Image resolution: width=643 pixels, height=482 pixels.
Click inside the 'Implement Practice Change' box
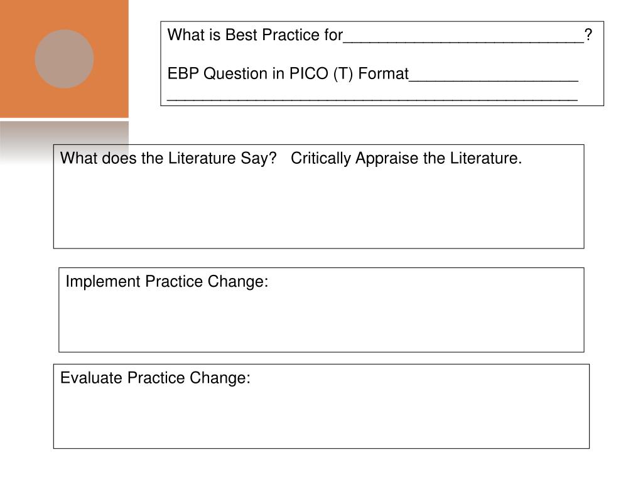321,310
